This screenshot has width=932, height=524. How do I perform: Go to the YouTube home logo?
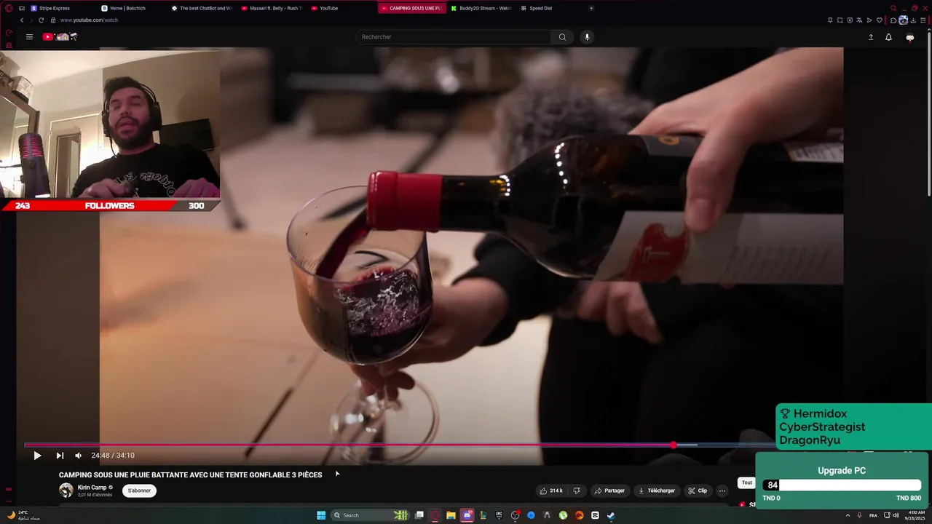click(60, 37)
